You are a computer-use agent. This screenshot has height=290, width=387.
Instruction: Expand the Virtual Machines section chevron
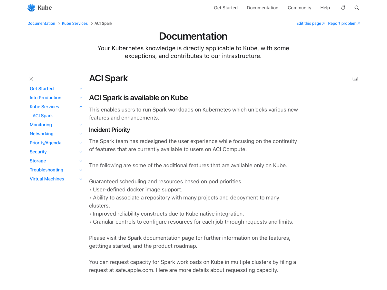(81, 179)
